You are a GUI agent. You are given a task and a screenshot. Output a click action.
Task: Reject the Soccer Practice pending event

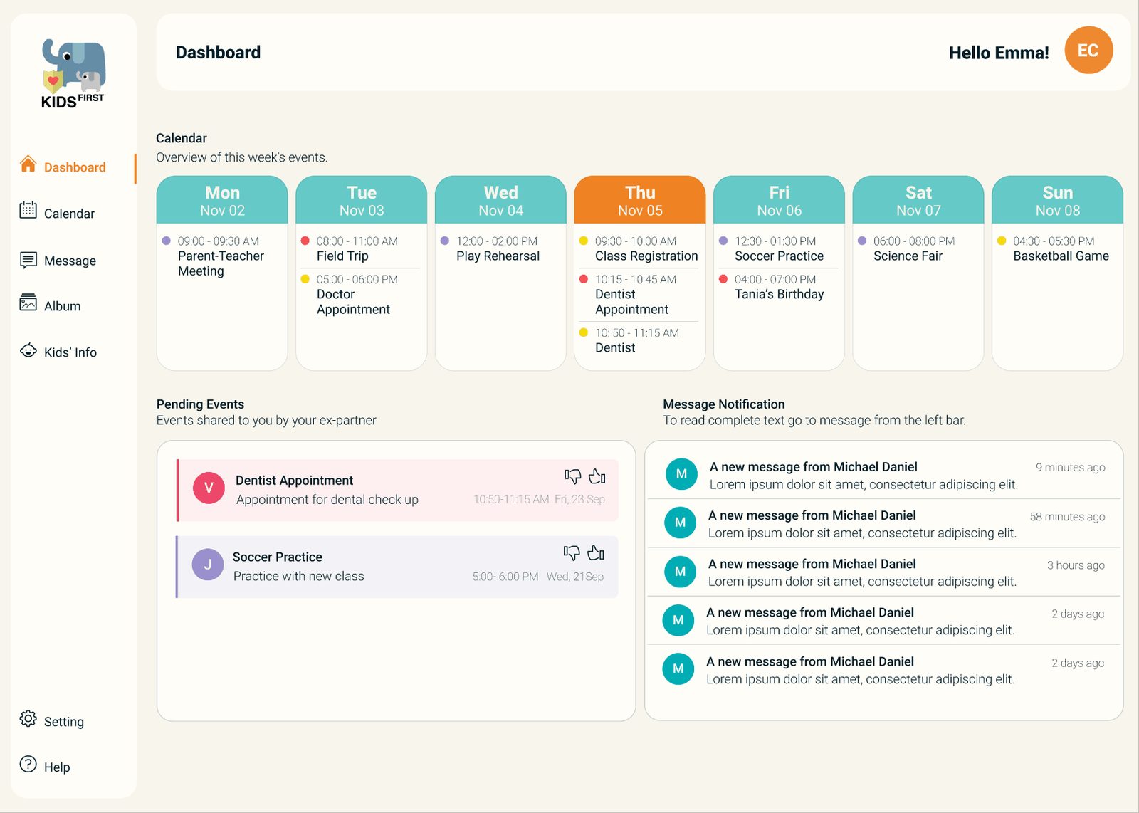click(x=572, y=553)
